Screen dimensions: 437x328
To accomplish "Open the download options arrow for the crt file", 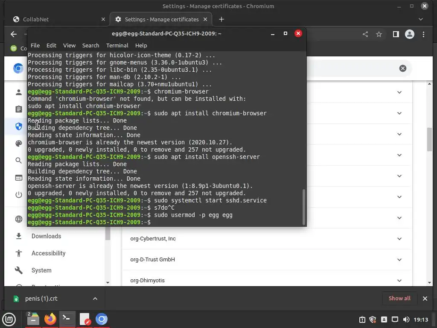I will tap(95, 299).
